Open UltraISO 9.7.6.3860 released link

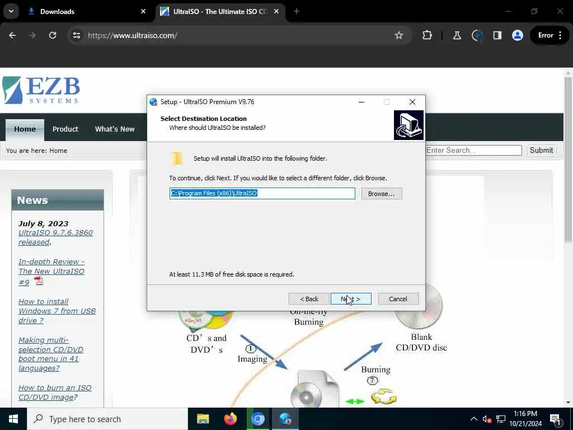coord(55,237)
